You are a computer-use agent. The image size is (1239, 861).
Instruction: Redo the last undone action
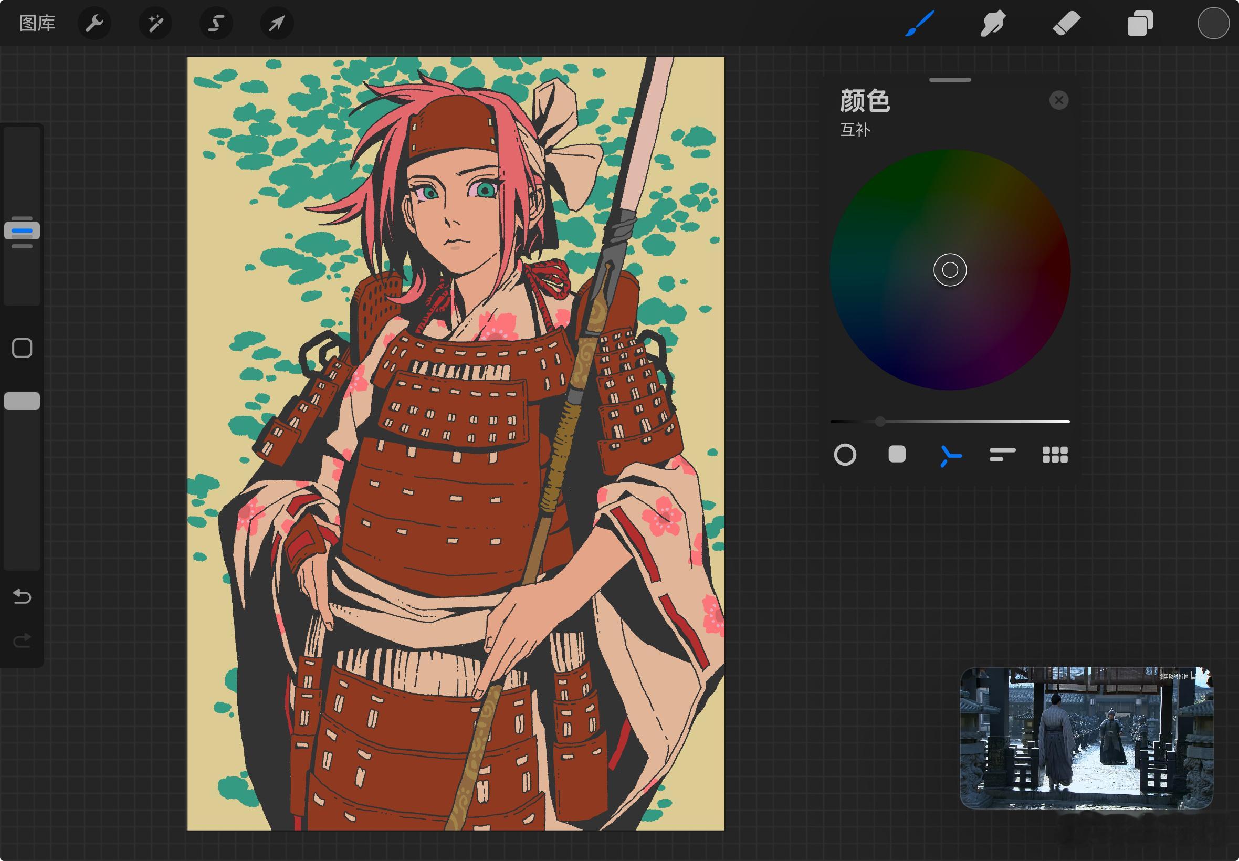tap(22, 640)
